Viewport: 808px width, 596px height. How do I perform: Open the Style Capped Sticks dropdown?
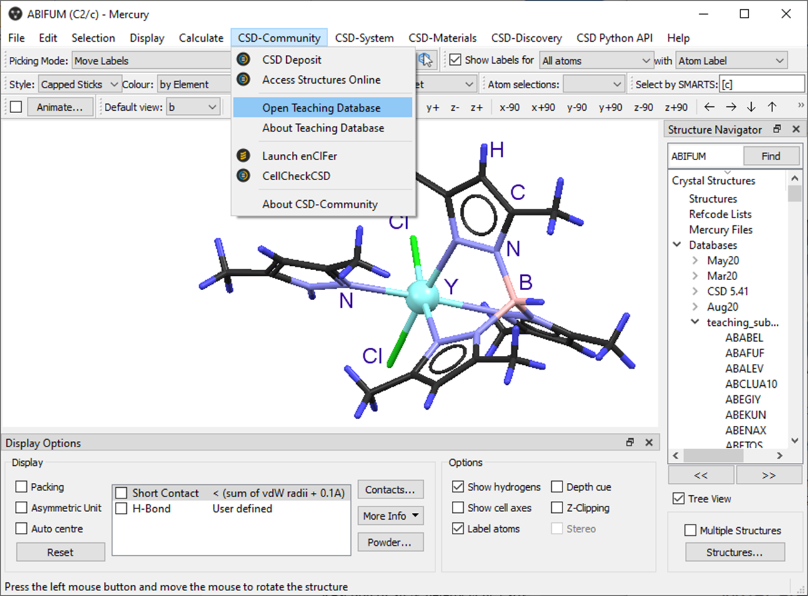point(79,84)
